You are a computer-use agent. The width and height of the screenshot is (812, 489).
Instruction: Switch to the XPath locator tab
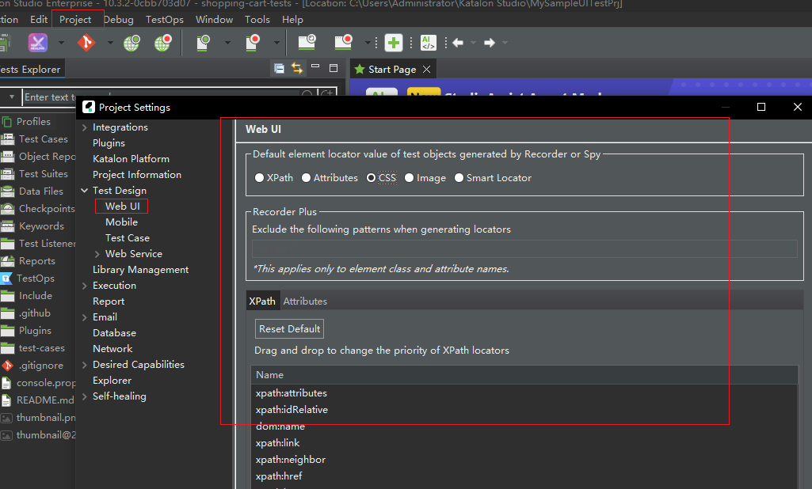click(262, 301)
